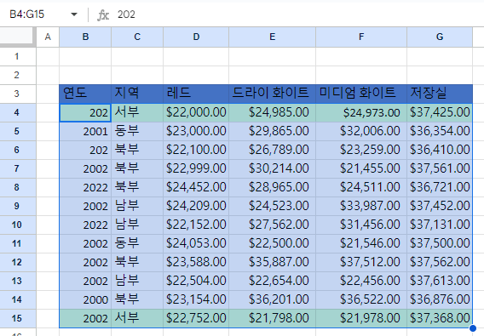484x336 pixels.
Task: Select cell with $37,512.00
Action: [x=361, y=262]
